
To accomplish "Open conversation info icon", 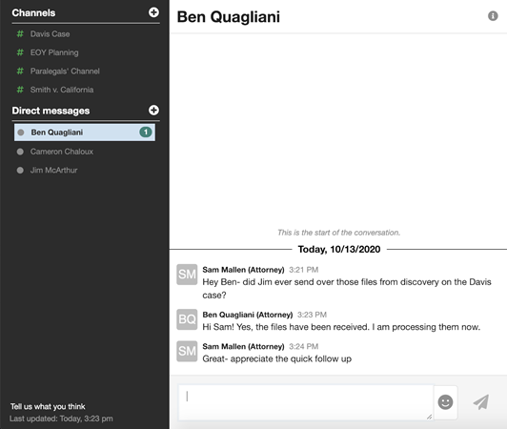I will click(493, 16).
